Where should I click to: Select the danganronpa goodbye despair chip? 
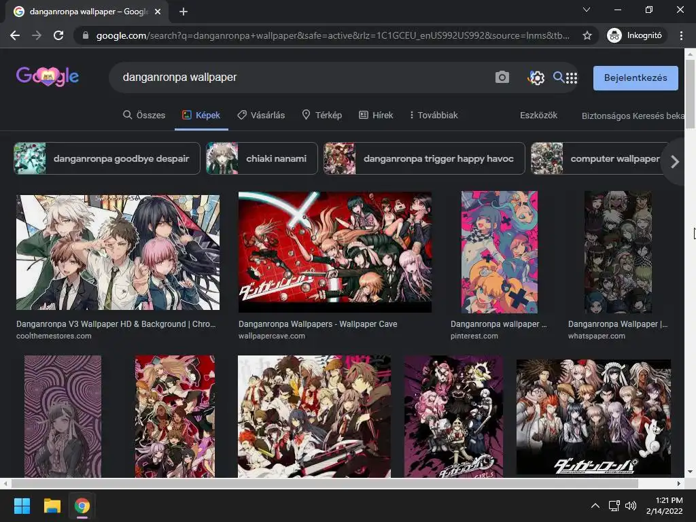(x=107, y=158)
